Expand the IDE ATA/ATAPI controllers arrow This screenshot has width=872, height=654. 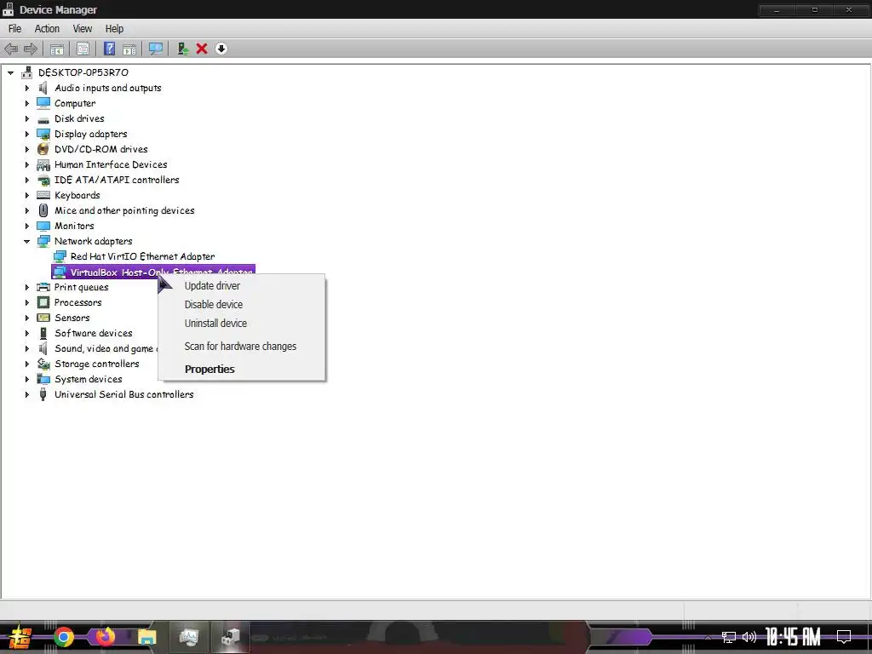[x=26, y=181]
